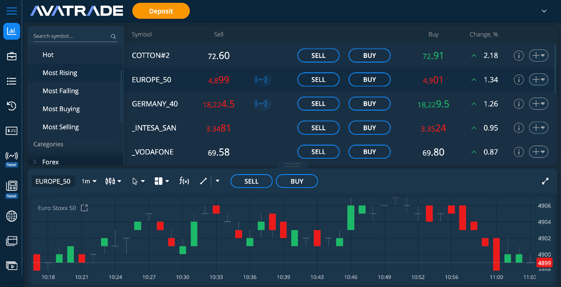Select the _VODAFONE symbol name
This screenshot has width=561, height=287.
coord(153,152)
